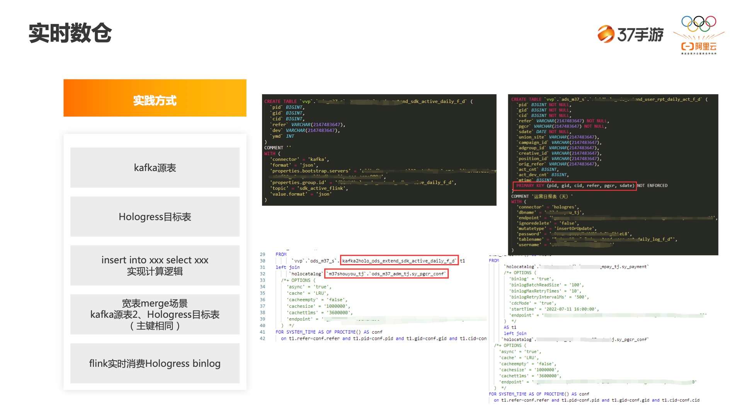Viewport: 742px width, 417px height.
Task: Select the orange 实践方式 header banner
Action: click(155, 98)
